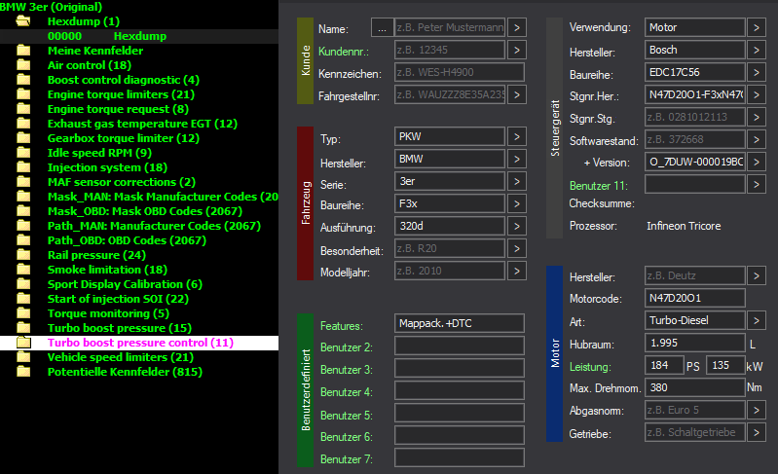Select Path_MAN Manufacturer Codes entry
Viewport: 778px width, 474px height.
154,226
